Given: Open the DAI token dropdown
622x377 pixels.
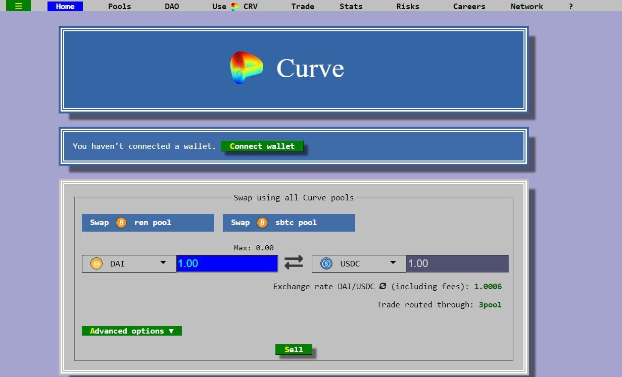Looking at the screenshot, I should [163, 263].
